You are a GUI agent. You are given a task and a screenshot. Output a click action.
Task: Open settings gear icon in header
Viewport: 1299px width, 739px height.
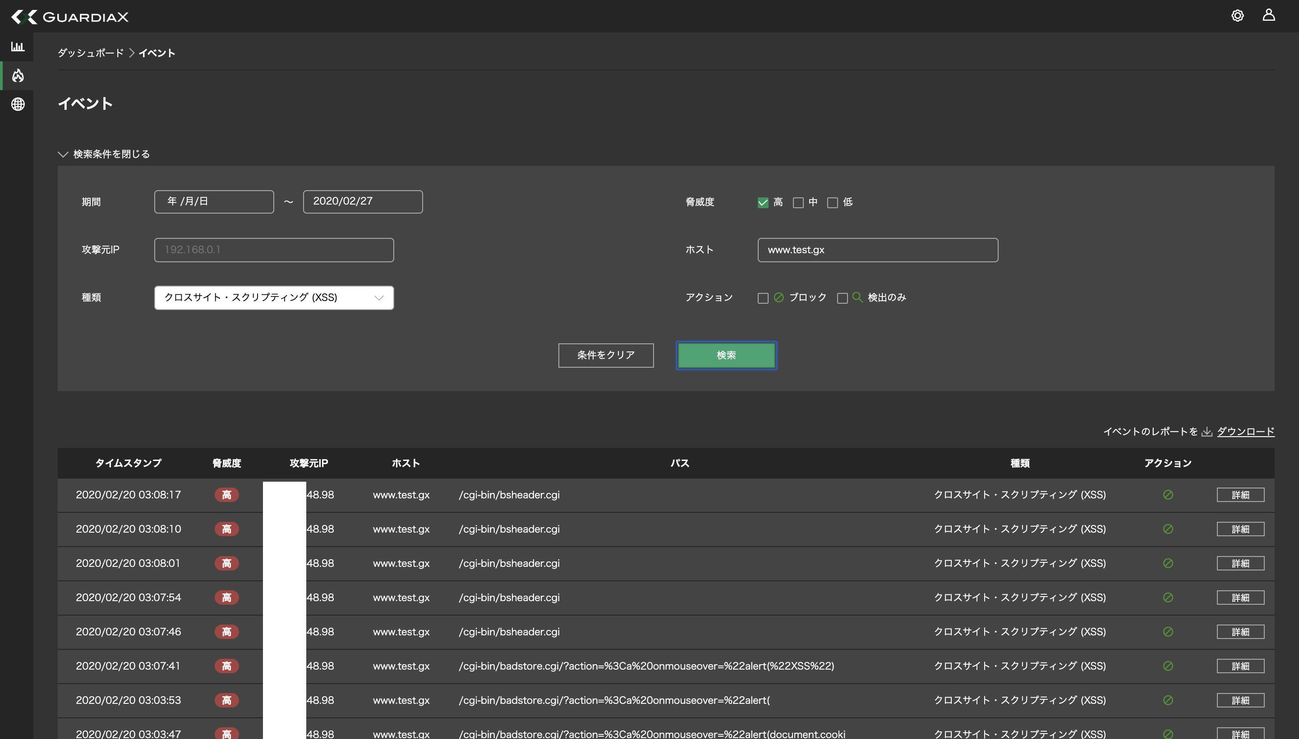[1237, 16]
